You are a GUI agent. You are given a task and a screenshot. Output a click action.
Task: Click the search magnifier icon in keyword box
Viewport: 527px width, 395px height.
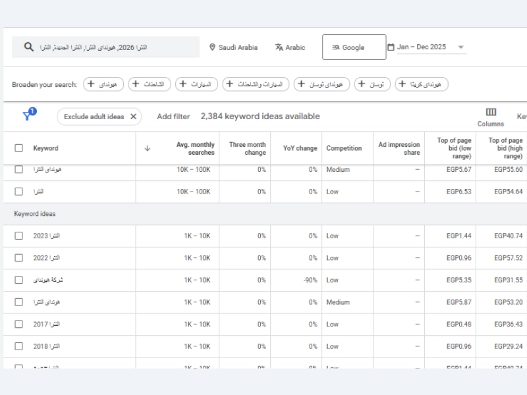pos(28,47)
